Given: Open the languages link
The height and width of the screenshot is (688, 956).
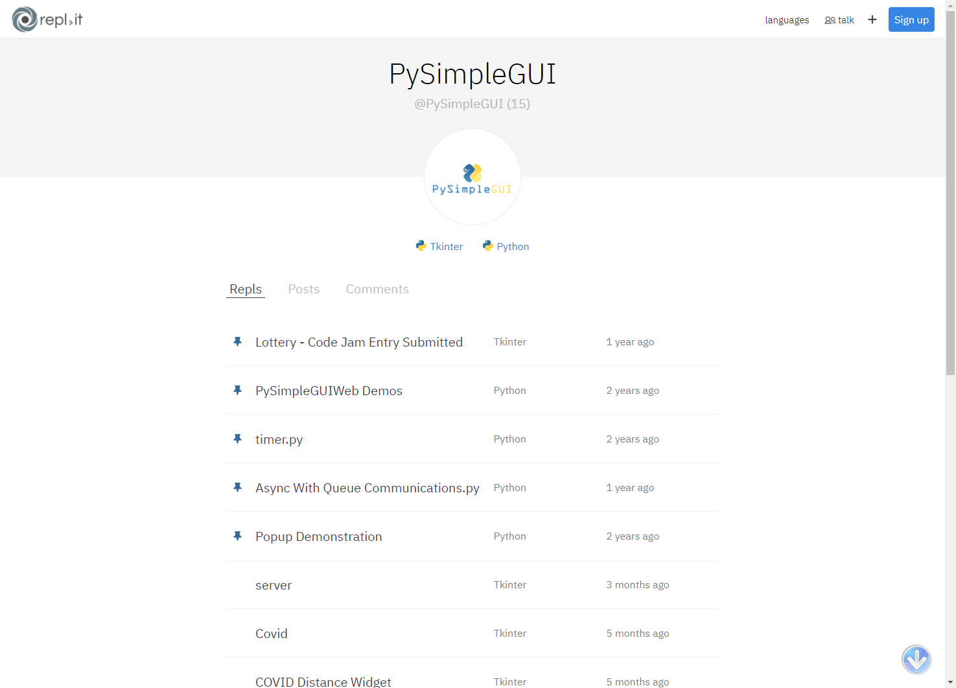Looking at the screenshot, I should click(787, 19).
